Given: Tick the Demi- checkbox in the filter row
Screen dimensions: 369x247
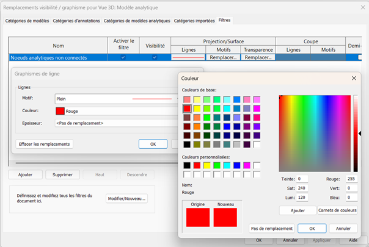Looking at the screenshot, I should 360,57.
